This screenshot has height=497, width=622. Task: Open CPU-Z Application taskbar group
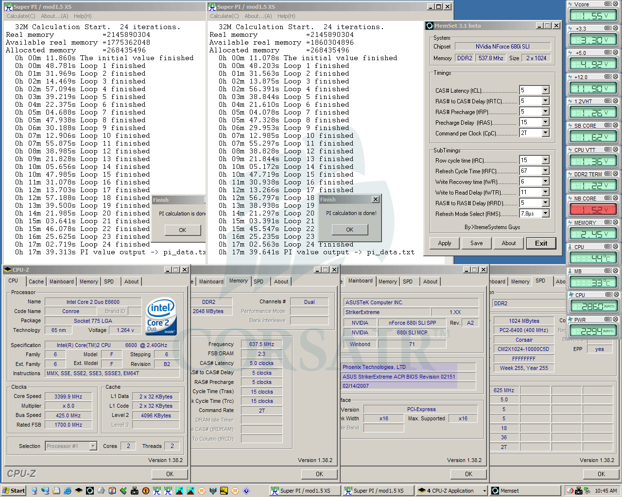click(452, 491)
